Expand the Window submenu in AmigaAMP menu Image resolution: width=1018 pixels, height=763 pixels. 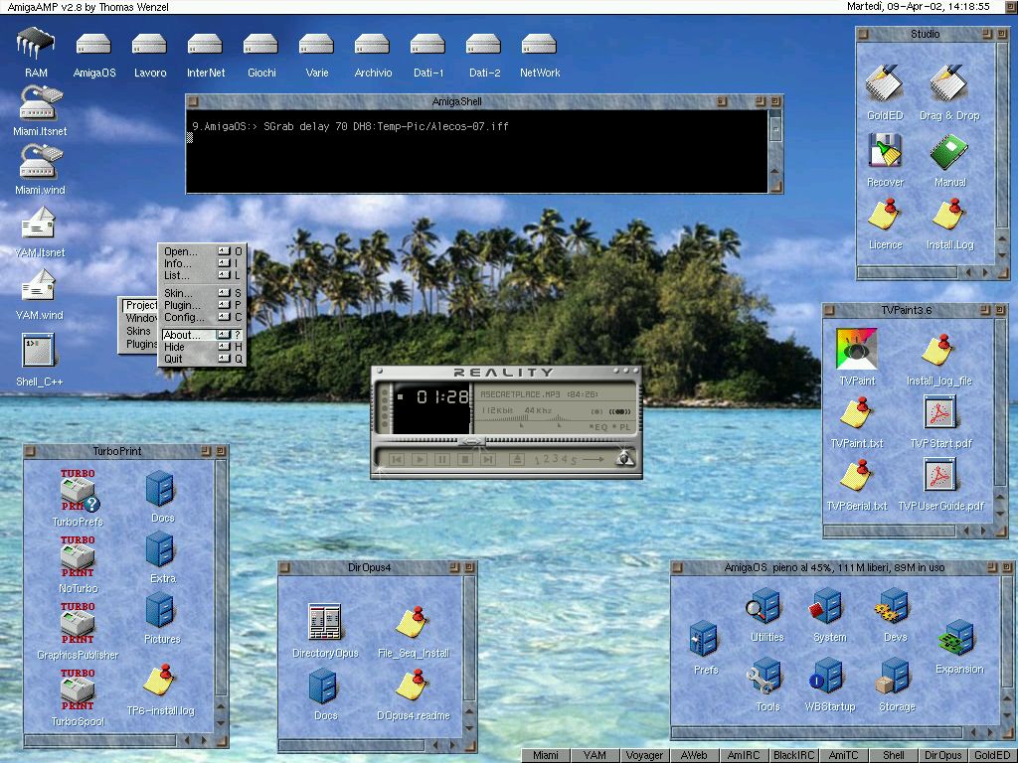coord(140,318)
